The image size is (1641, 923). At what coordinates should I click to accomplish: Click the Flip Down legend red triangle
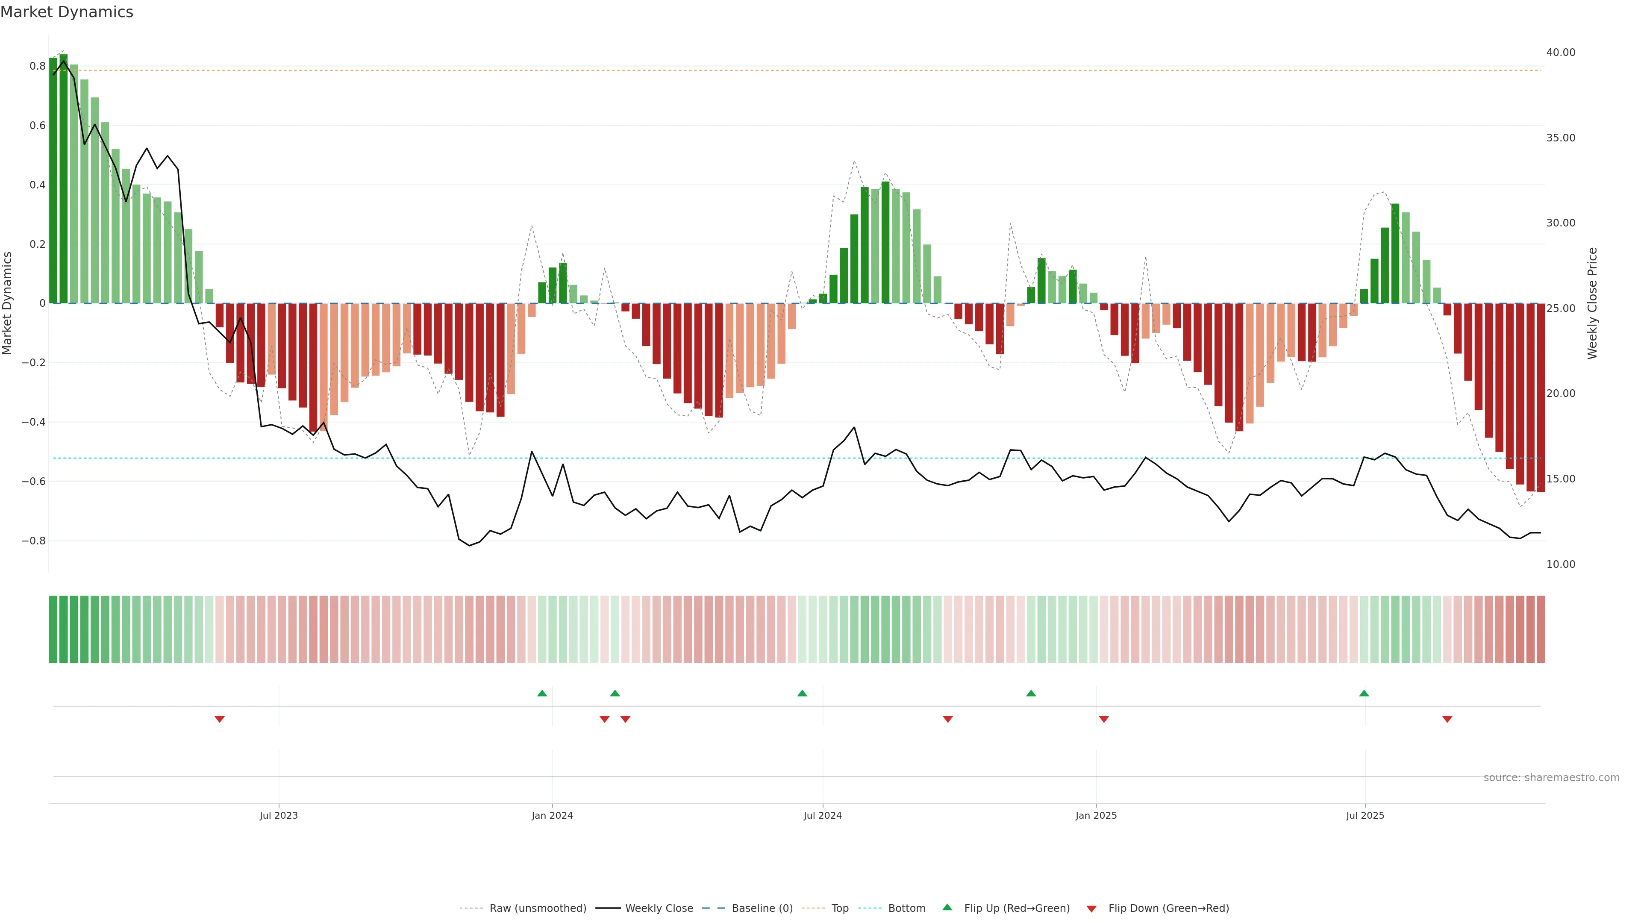click(x=1091, y=908)
